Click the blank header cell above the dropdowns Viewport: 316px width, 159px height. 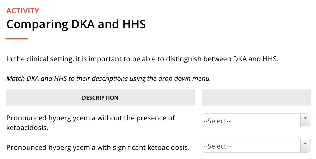[x=256, y=97]
